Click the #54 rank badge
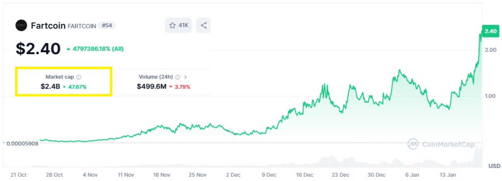502x181 pixels. [x=107, y=26]
